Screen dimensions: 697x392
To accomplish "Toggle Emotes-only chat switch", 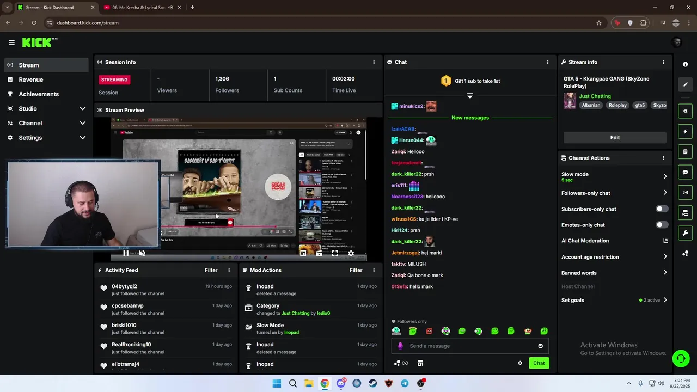I will click(x=662, y=225).
